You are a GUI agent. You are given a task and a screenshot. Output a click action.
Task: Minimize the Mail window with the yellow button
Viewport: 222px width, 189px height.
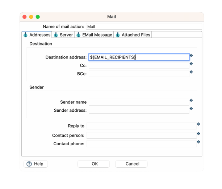(x=31, y=17)
